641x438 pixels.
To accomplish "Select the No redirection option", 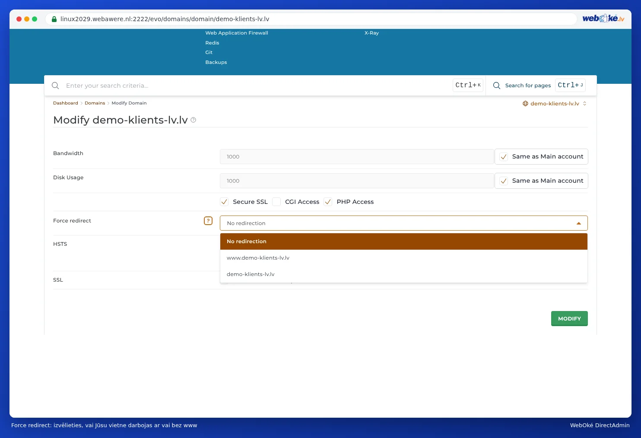I will [x=404, y=241].
